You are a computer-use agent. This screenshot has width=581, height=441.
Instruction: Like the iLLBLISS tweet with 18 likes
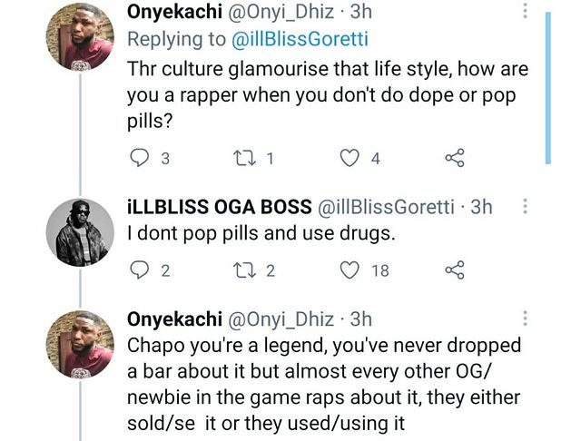pyautogui.click(x=351, y=269)
